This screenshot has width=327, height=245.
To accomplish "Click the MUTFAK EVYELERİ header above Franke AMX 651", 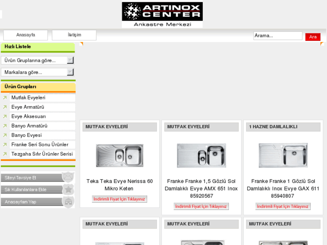I will point(202,127).
